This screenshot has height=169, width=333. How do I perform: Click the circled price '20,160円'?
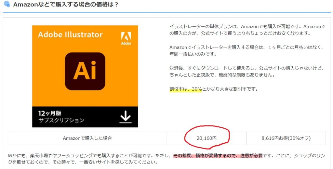[x=206, y=138]
